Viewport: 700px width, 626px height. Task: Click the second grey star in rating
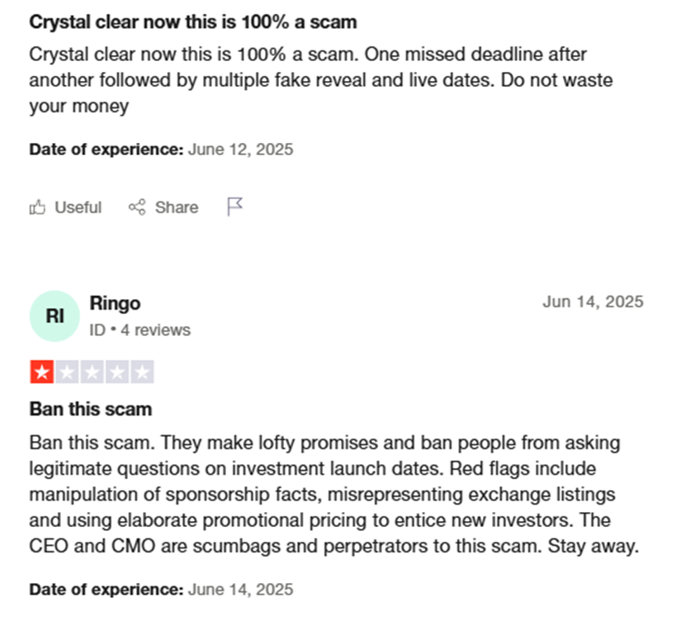click(67, 372)
